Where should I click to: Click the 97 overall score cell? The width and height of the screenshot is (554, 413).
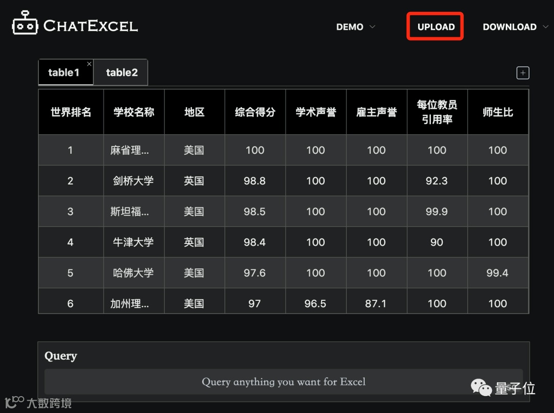255,301
